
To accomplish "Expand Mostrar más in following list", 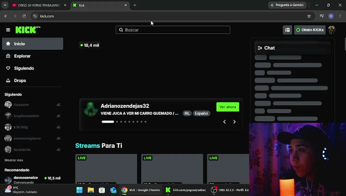I will (14, 160).
